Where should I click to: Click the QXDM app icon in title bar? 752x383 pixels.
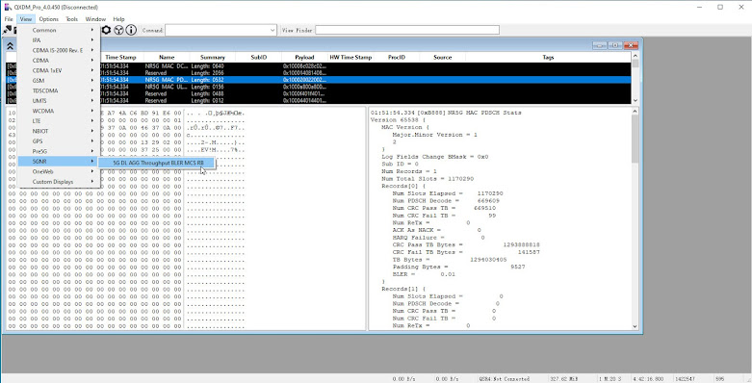click(7, 7)
